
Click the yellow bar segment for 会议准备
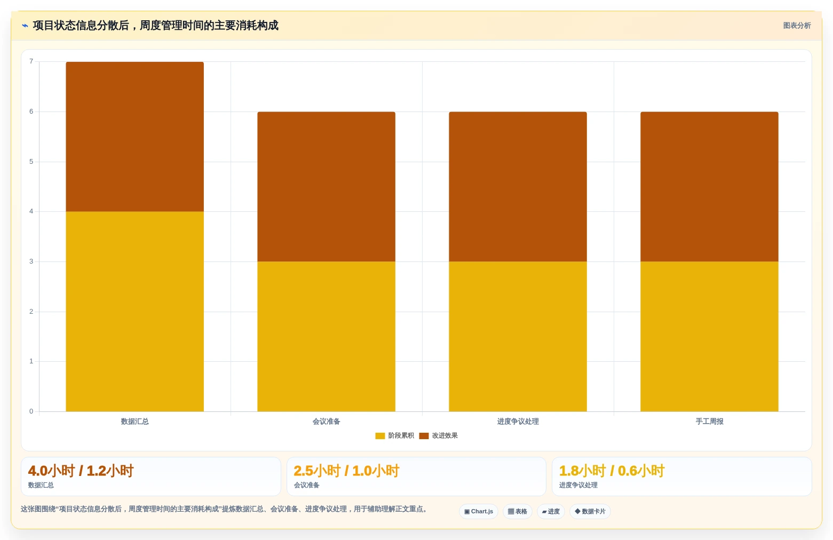pyautogui.click(x=326, y=336)
